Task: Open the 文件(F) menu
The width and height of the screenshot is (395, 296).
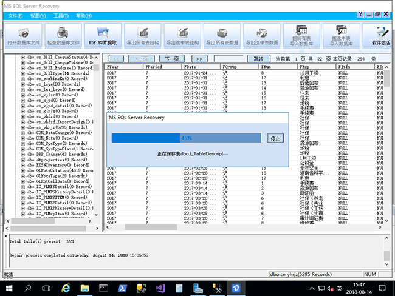Action: [16, 15]
